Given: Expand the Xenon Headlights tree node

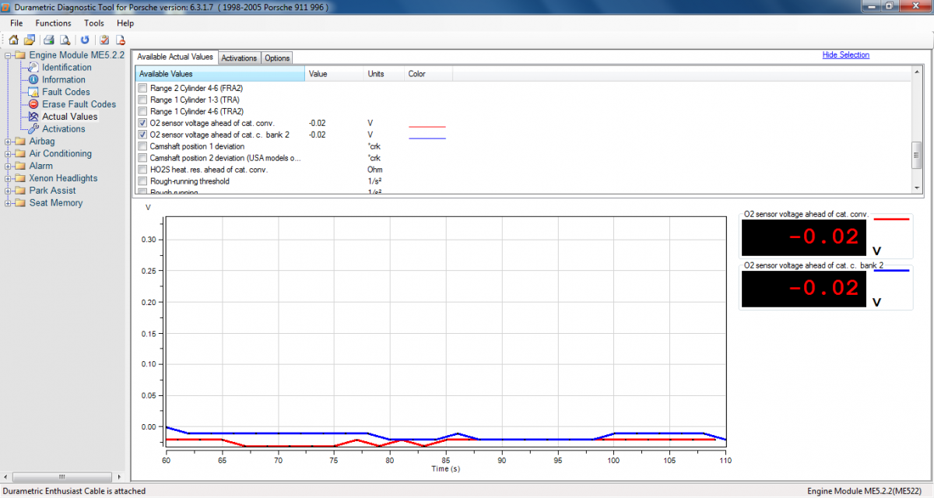Looking at the screenshot, I should pyautogui.click(x=9, y=178).
